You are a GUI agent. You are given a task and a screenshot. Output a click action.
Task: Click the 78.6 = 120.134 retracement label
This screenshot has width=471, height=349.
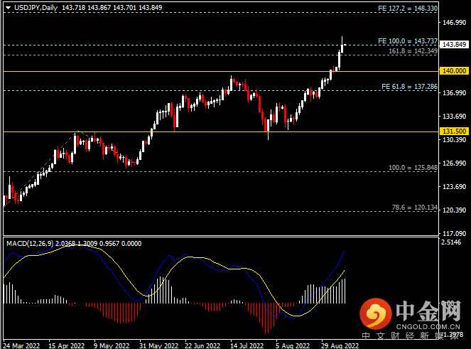[415, 207]
